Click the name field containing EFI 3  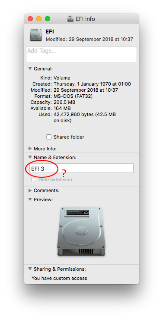pos(81,169)
